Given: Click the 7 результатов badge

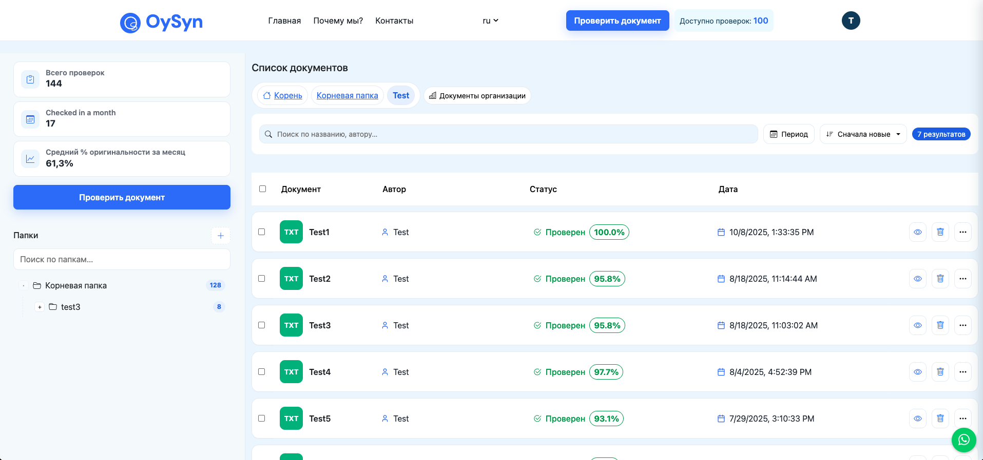Looking at the screenshot, I should [941, 134].
